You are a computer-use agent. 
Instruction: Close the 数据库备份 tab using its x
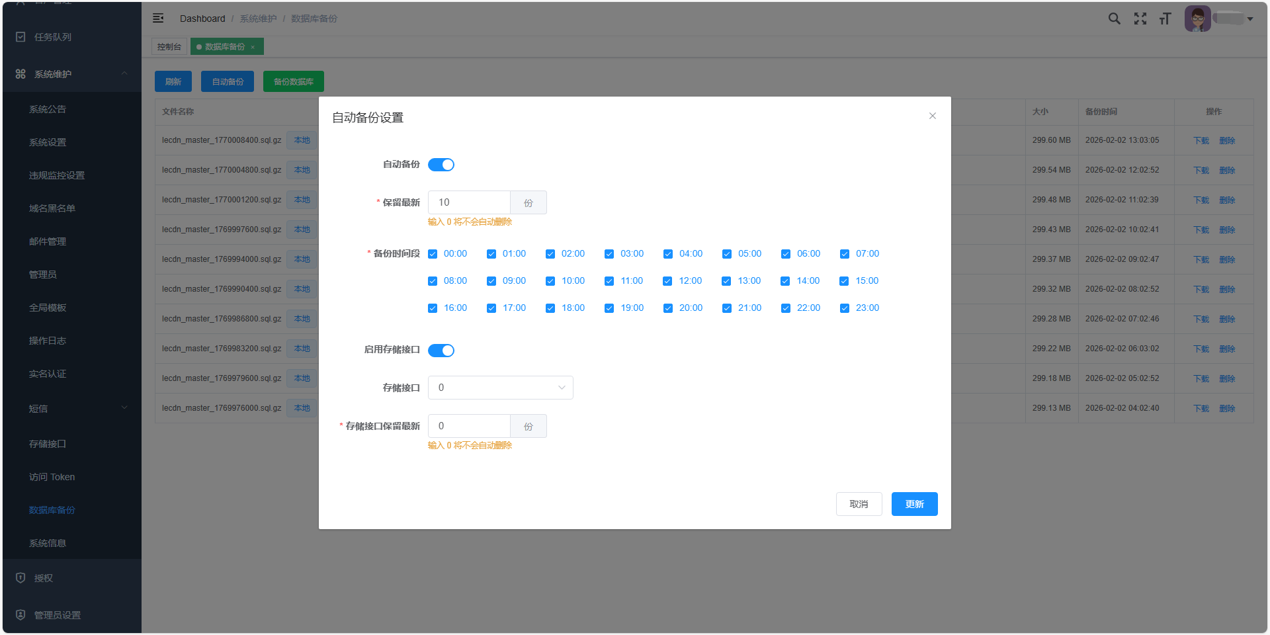[x=253, y=47]
